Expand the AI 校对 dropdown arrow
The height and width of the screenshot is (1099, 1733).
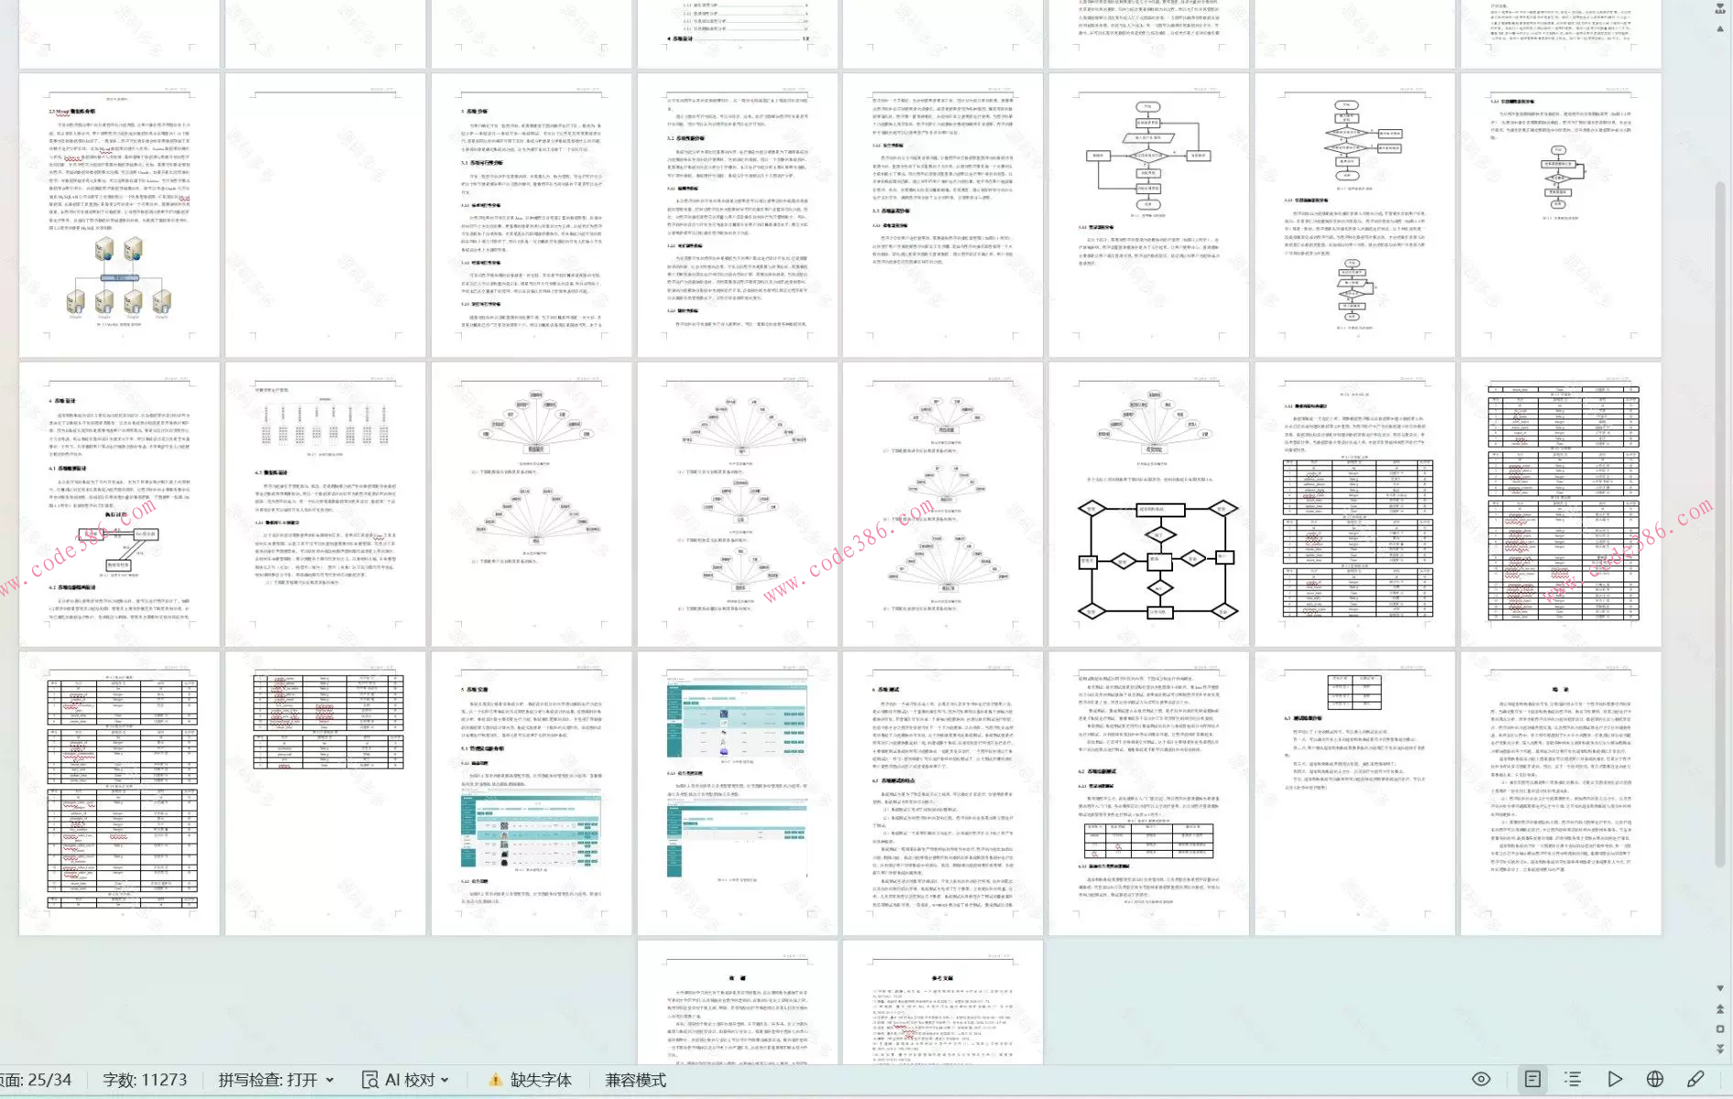[445, 1080]
